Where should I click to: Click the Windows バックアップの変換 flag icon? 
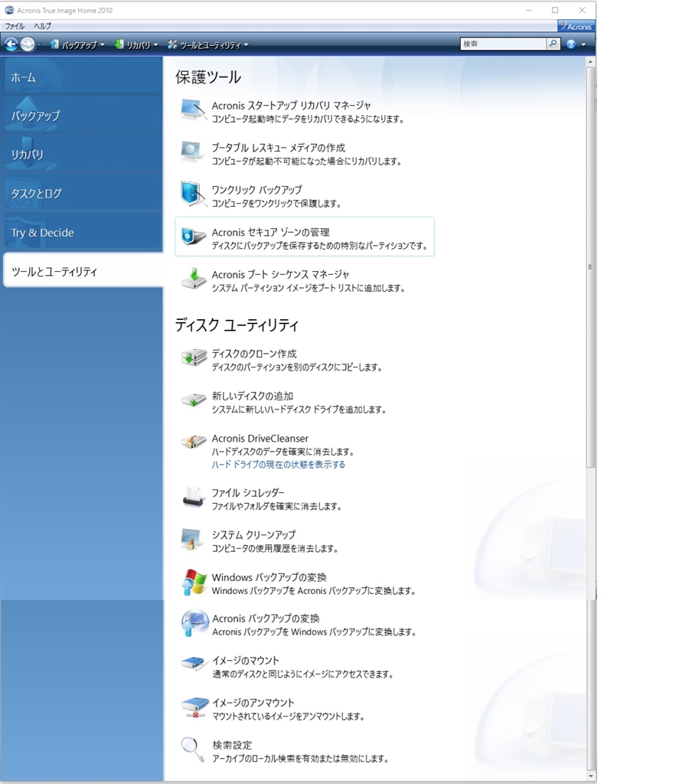click(194, 583)
